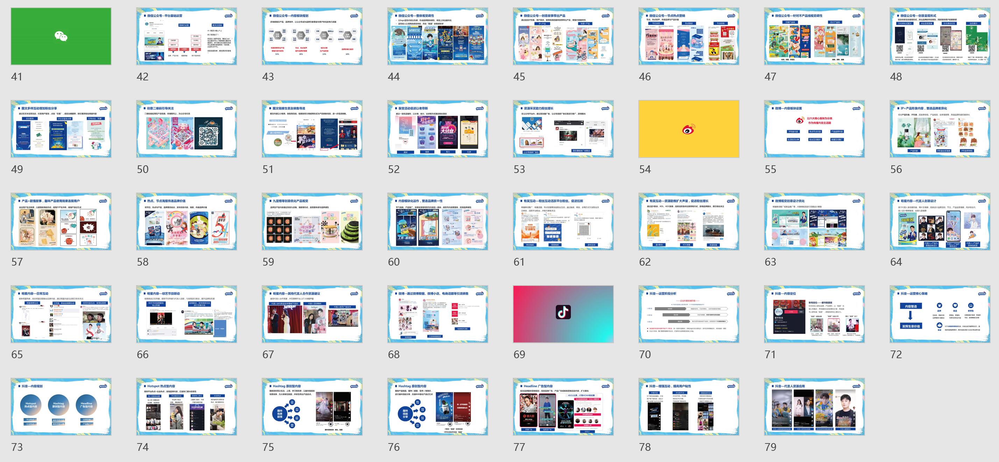Pick slide 70 抖音—运营阶段分析
Viewport: 999px width, 462px height.
point(689,314)
